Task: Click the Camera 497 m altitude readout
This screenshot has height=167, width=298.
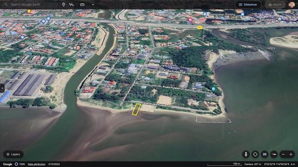Action: coord(253,164)
